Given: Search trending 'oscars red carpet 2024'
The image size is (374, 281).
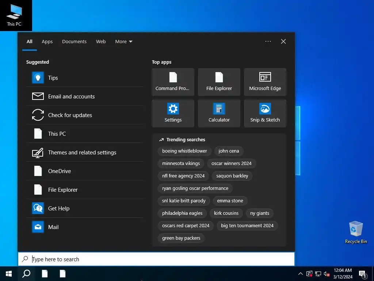Looking at the screenshot, I should click(x=186, y=225).
